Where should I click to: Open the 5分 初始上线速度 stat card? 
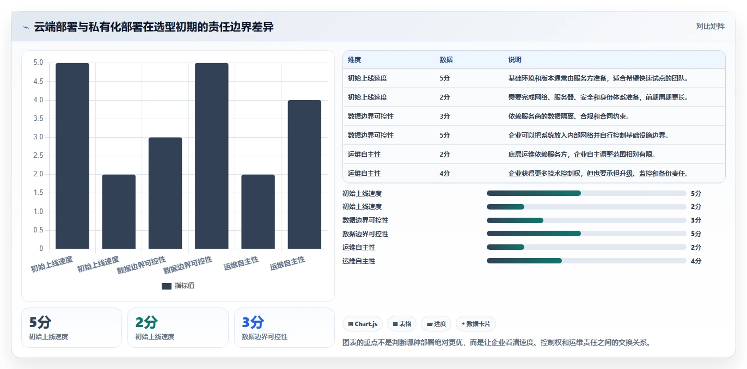tap(71, 328)
